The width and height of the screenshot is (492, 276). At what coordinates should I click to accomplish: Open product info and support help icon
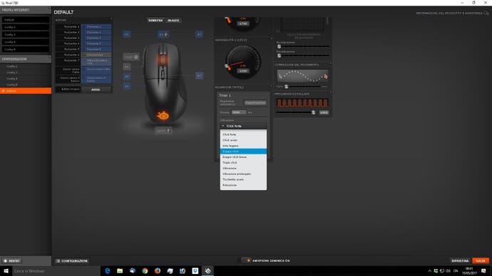point(486,13)
